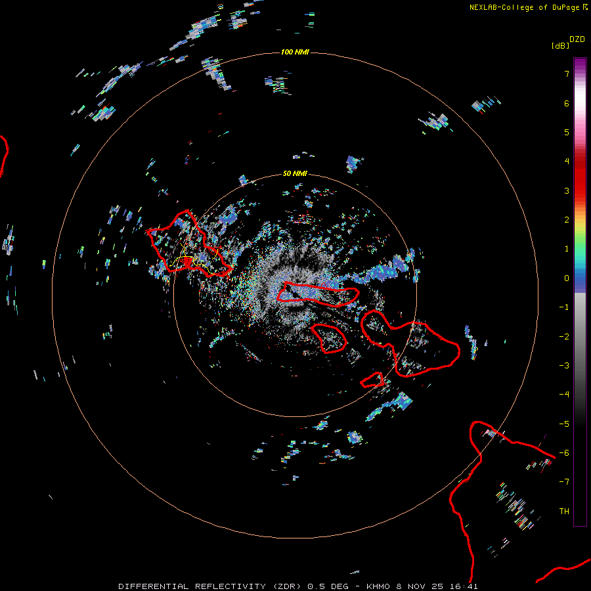Click the TH label on color scale
The height and width of the screenshot is (591, 591).
564,512
